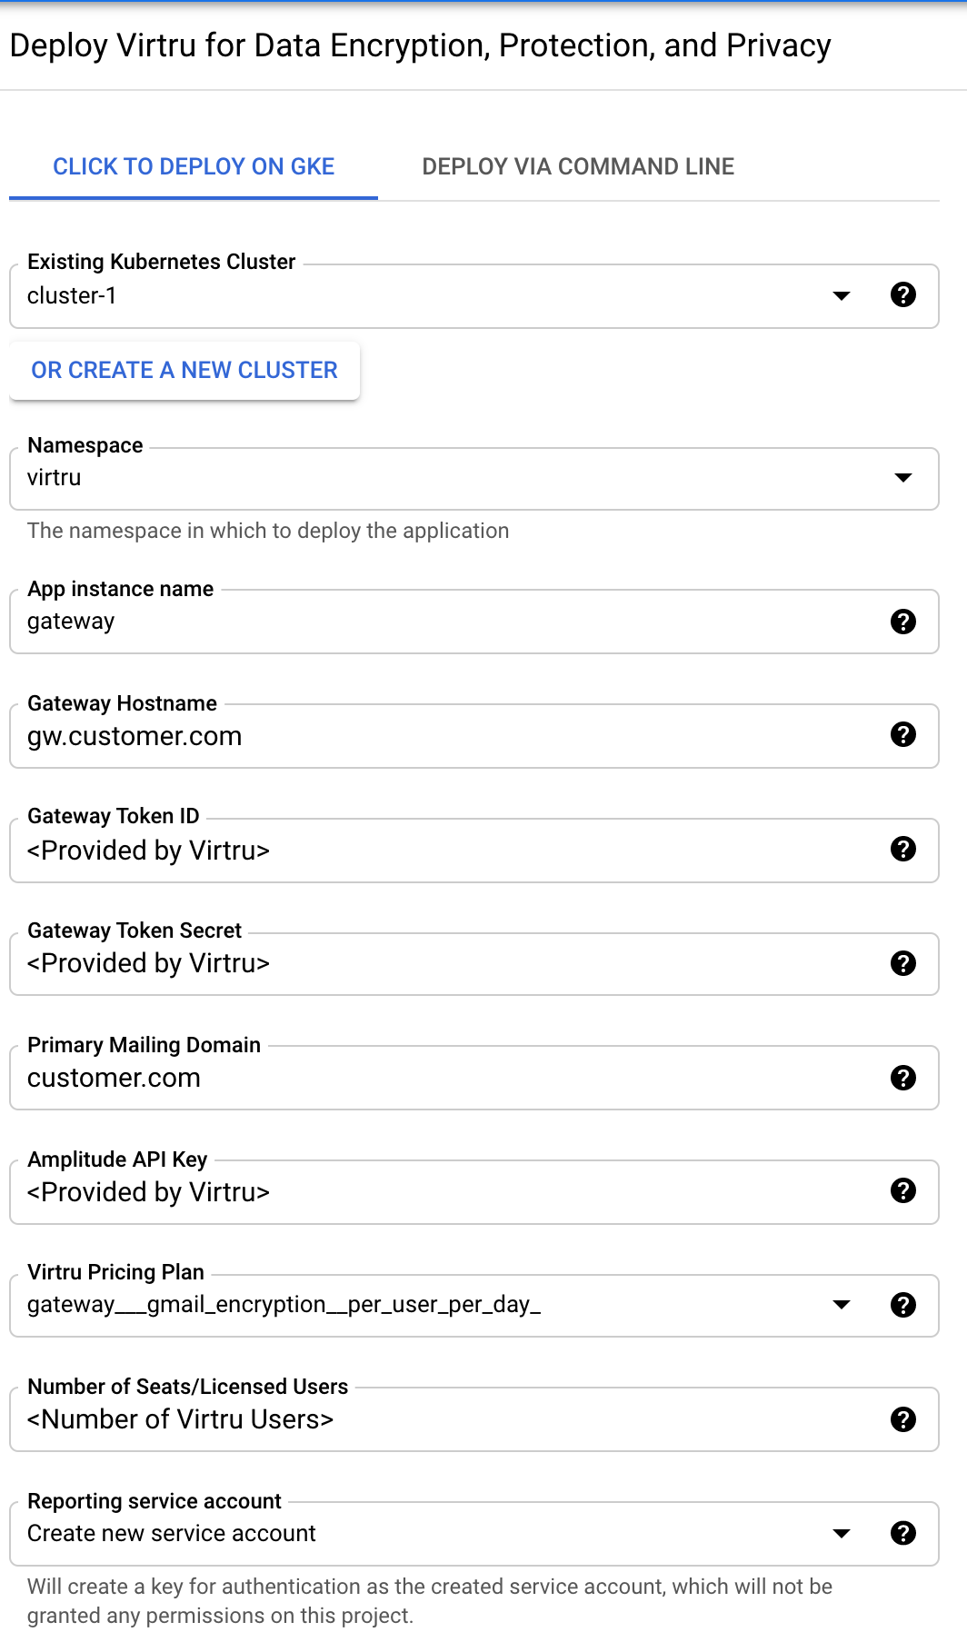Show help for Number of Seats/Licensed Users
This screenshot has width=967, height=1632.
[x=902, y=1419]
